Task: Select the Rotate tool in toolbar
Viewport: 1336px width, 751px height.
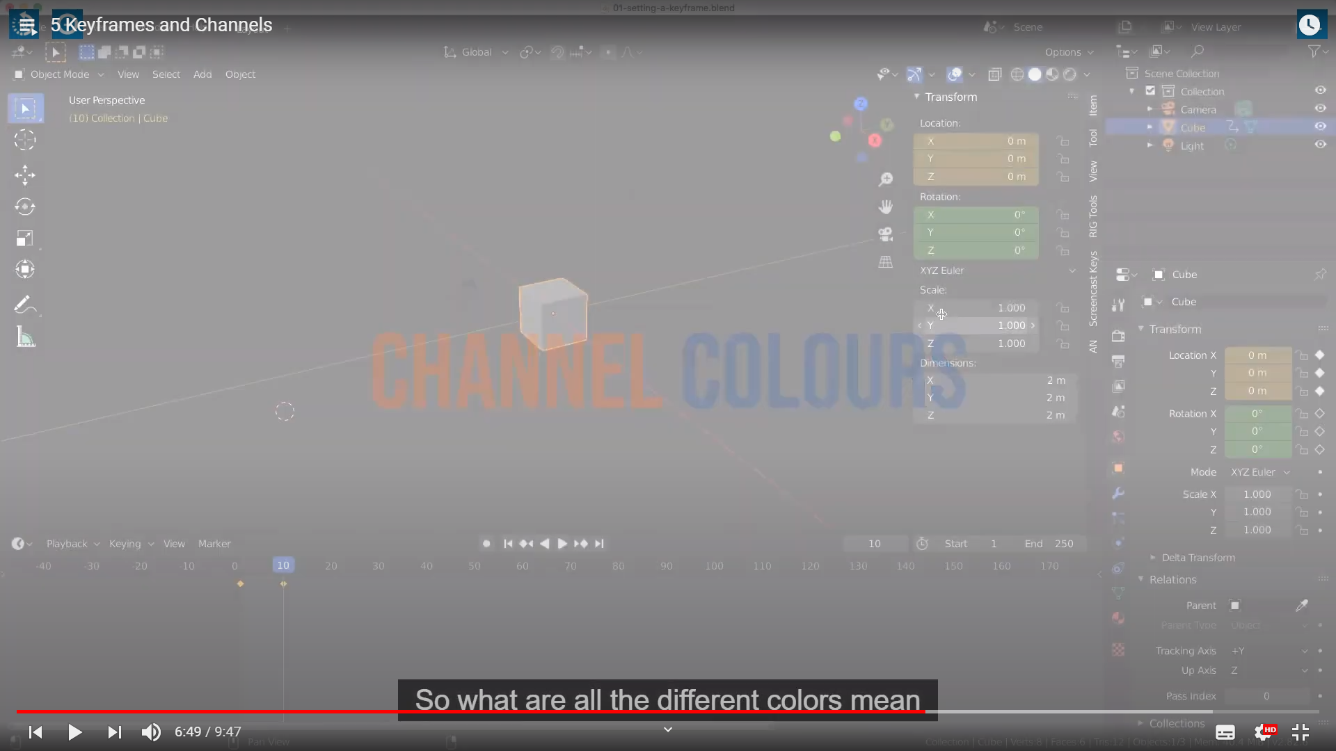Action: (x=25, y=207)
